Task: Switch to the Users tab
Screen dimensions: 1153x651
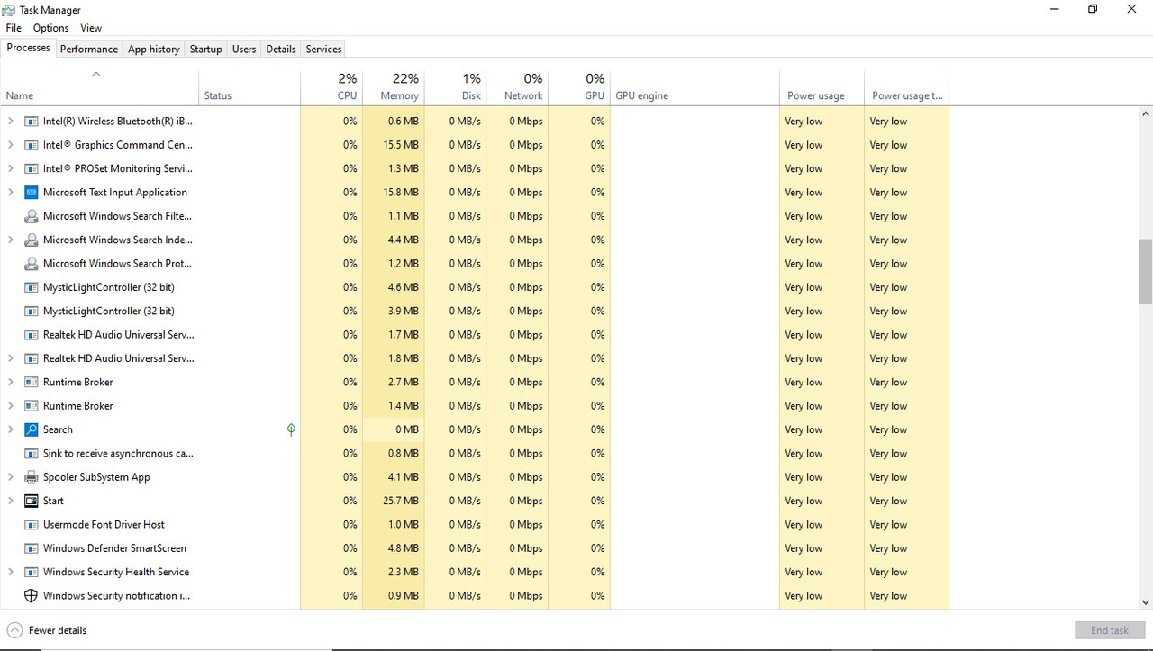Action: pyautogui.click(x=244, y=50)
